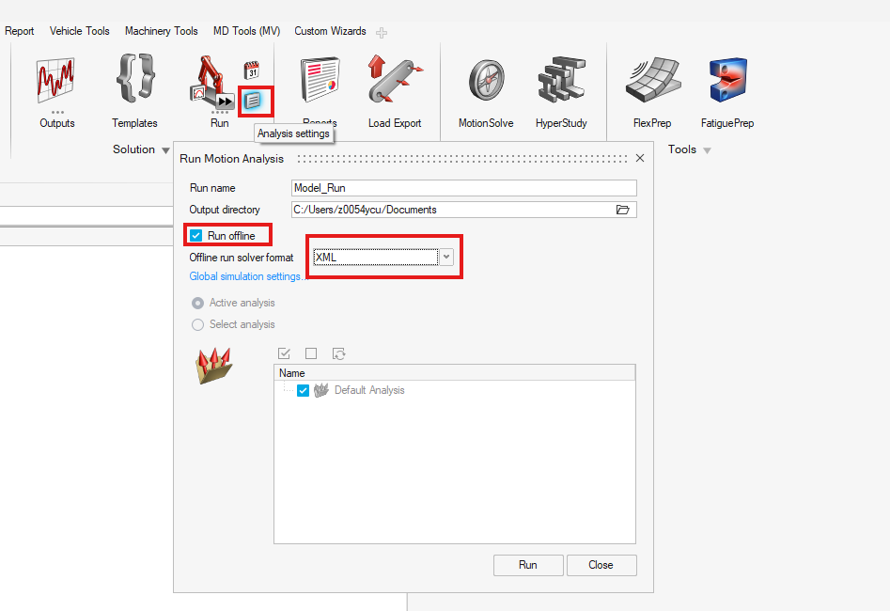Click the Default Analysis row text
Screen dimensions: 890x611
click(369, 390)
